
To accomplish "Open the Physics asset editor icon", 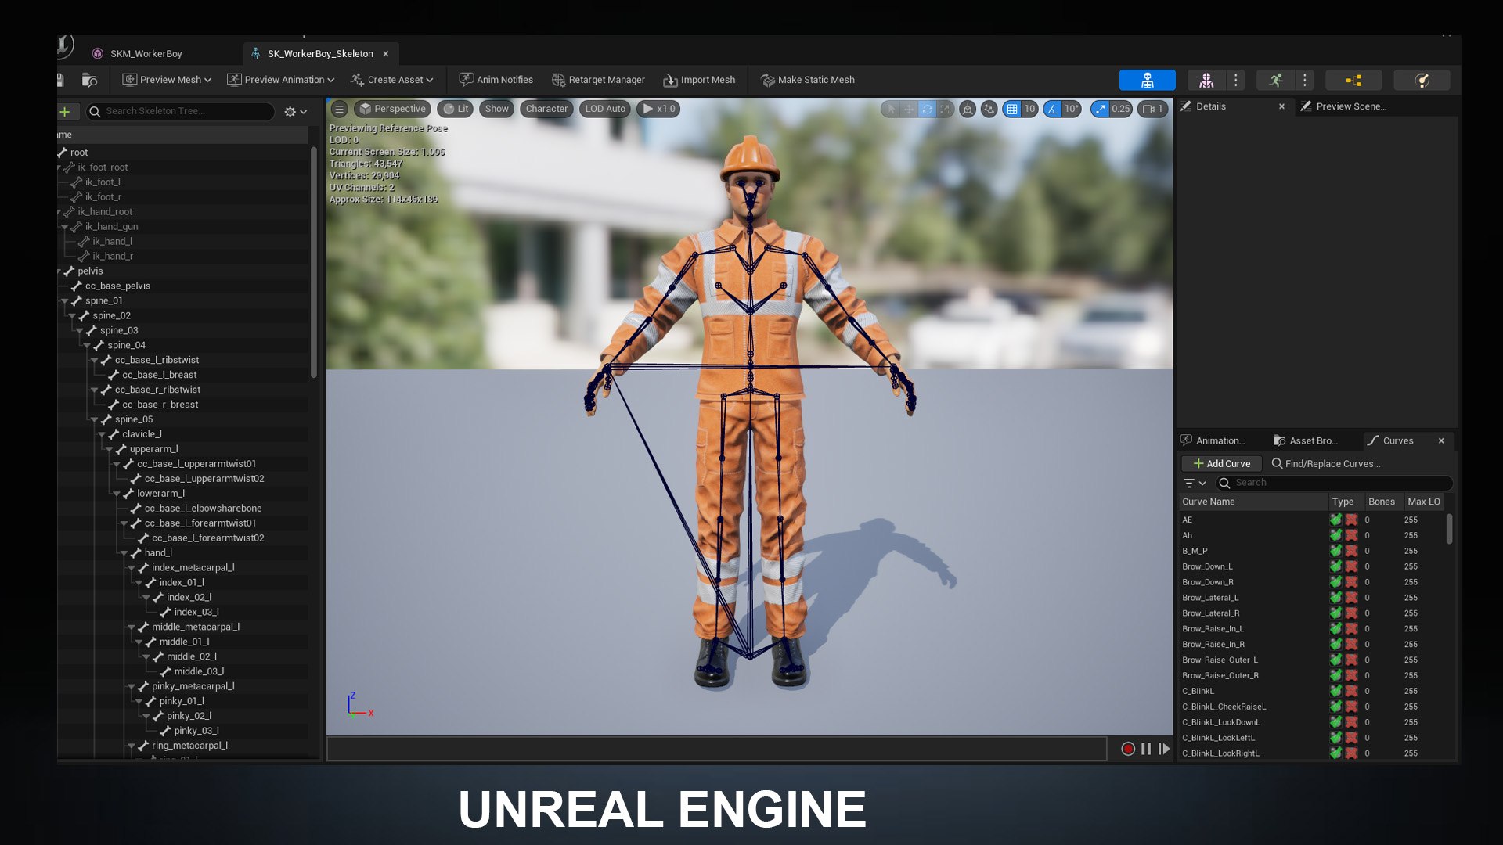I will 1422,80.
